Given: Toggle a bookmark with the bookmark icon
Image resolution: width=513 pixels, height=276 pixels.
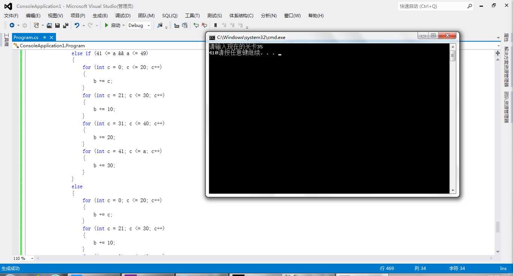Looking at the screenshot, I should [216, 25].
